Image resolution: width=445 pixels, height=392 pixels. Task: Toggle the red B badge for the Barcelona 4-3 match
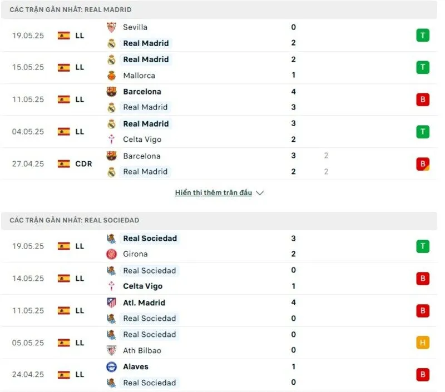click(x=423, y=99)
